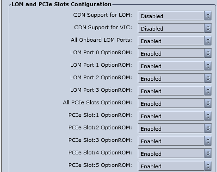Open the CDN Support for LOM dropdown

(x=175, y=16)
